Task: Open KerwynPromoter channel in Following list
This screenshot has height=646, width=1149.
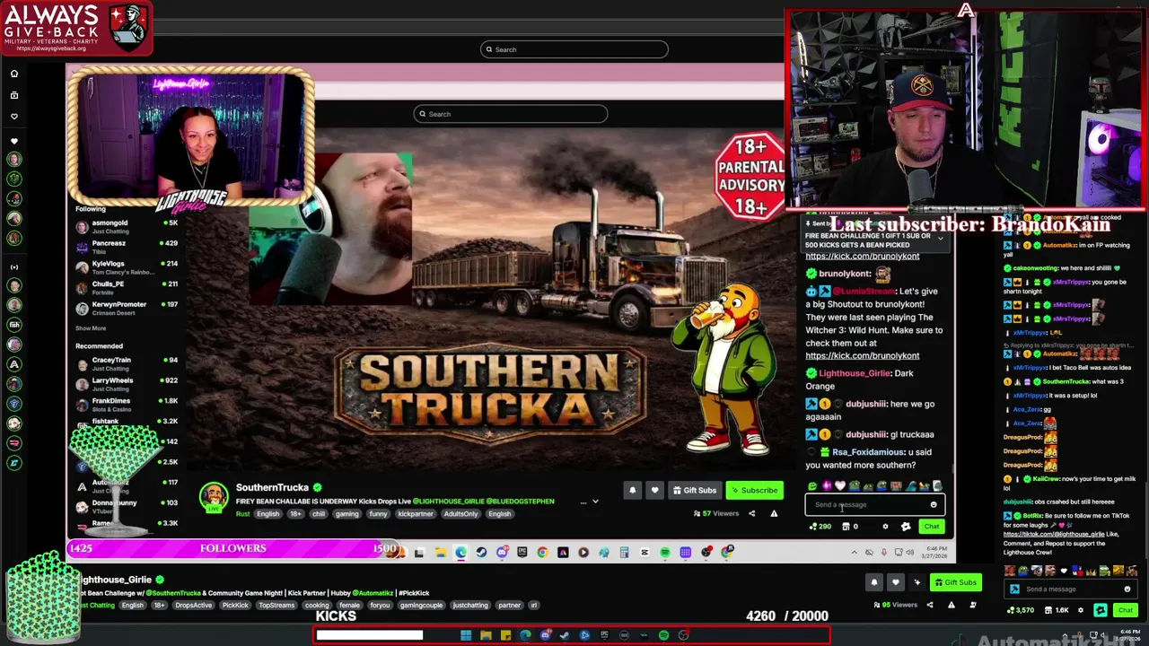Action: (x=127, y=308)
